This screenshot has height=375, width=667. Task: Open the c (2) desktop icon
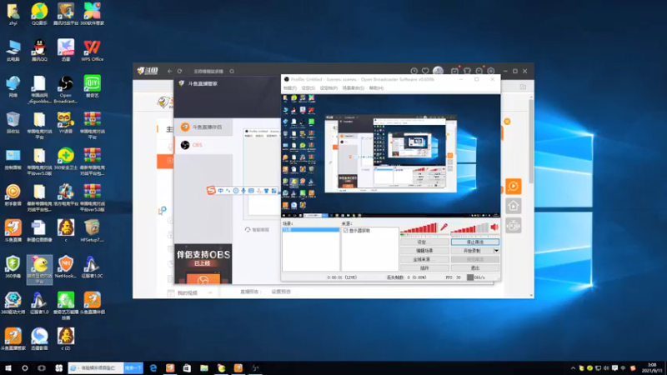[66, 339]
